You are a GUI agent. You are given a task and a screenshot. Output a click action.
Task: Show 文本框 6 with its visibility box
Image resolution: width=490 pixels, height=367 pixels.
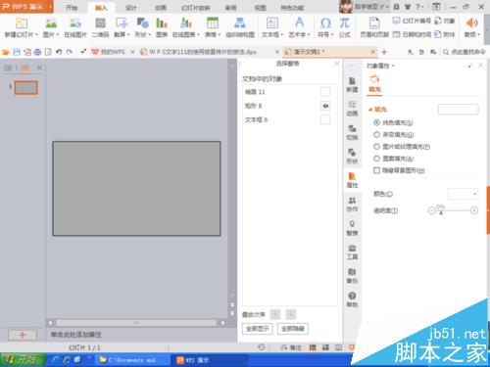325,119
